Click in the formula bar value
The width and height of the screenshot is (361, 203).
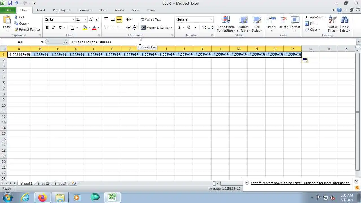click(91, 42)
